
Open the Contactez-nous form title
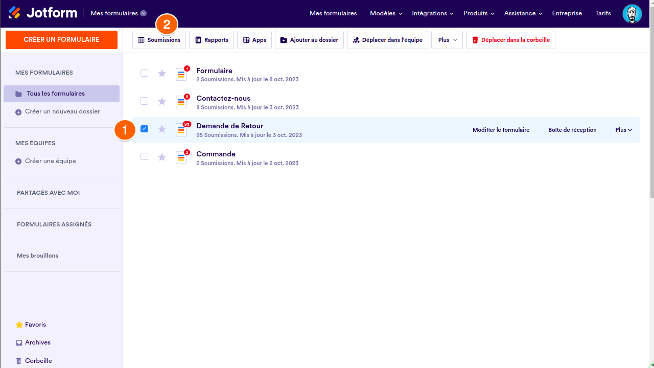pos(223,98)
